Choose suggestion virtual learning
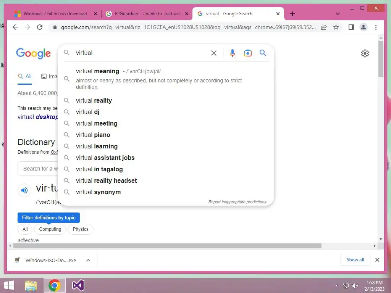This screenshot has height=293, width=391. click(166, 146)
